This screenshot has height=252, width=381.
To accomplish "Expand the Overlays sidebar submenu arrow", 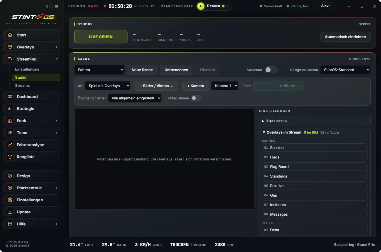I will click(57, 47).
